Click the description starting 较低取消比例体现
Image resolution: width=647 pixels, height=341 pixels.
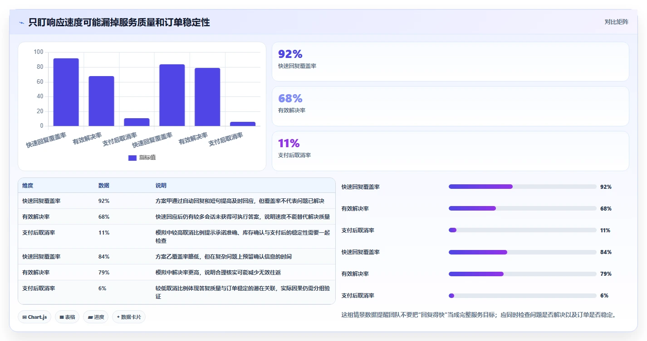point(243,292)
